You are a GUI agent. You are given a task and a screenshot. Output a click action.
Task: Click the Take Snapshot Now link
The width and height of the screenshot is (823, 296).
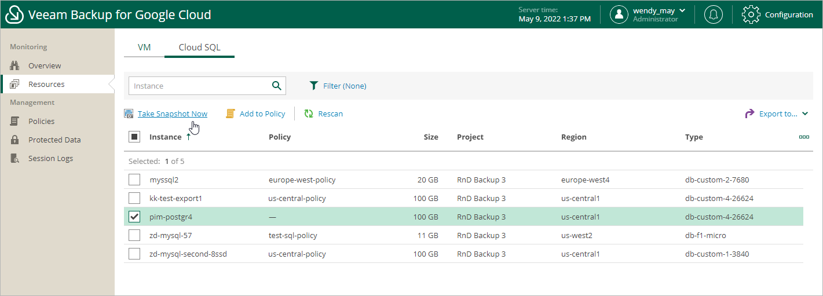(x=173, y=114)
